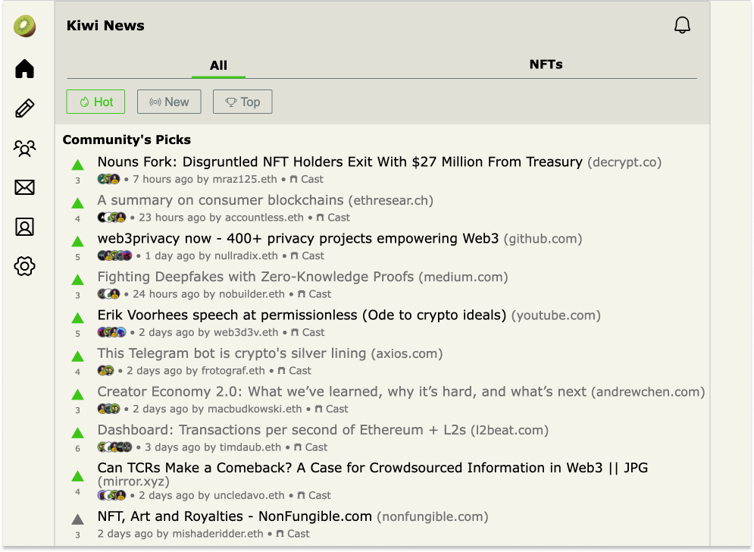Select the Hot filter button

point(95,102)
